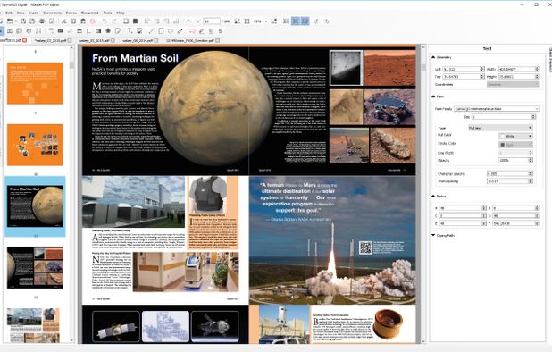Screen dimensions: 552x352
Task: Go to previous page with up arrow
Action: (x=188, y=21)
